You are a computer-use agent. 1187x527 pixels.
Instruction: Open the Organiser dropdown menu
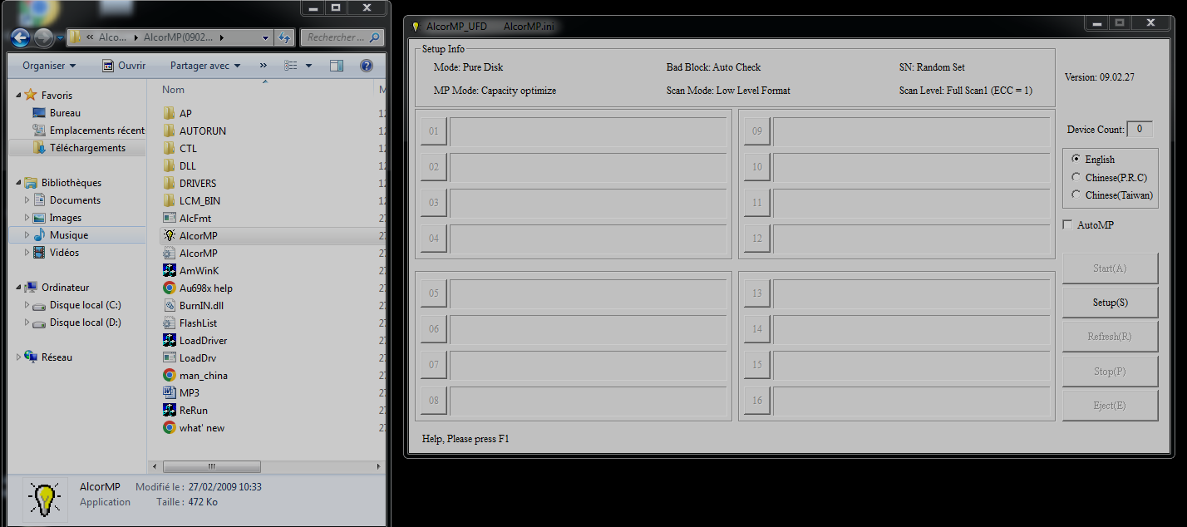click(x=49, y=66)
